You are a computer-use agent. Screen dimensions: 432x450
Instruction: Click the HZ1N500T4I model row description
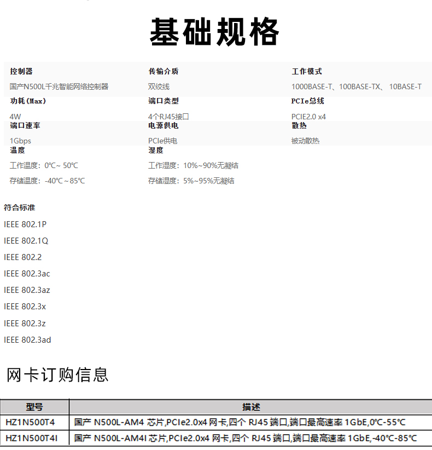point(245,438)
